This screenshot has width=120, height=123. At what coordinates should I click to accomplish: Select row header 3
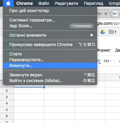[7, 97]
